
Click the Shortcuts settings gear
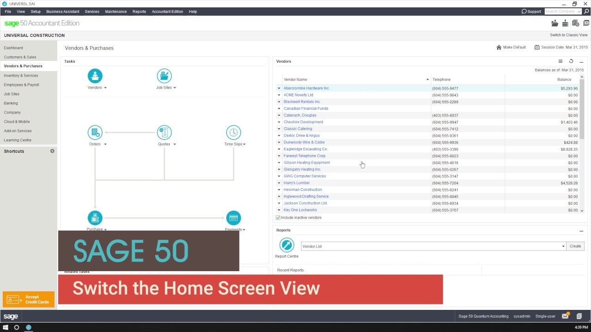(52, 151)
